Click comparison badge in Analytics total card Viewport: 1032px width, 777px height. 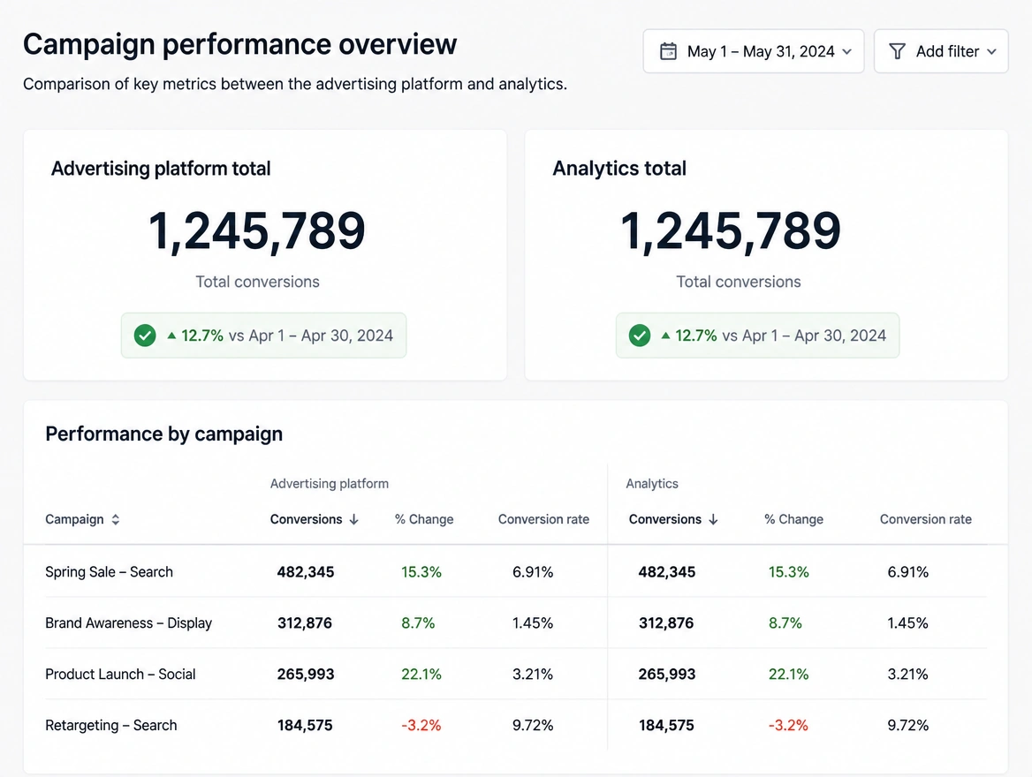[757, 336]
